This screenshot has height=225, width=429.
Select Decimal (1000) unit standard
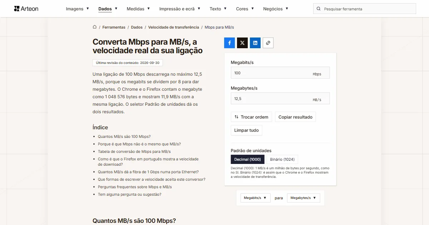(x=248, y=159)
